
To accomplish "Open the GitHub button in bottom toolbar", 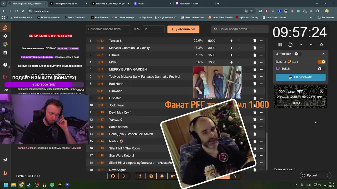I will tap(113, 176).
